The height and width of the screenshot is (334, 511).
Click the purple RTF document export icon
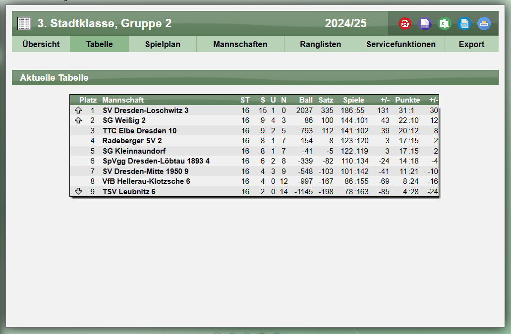(x=425, y=23)
